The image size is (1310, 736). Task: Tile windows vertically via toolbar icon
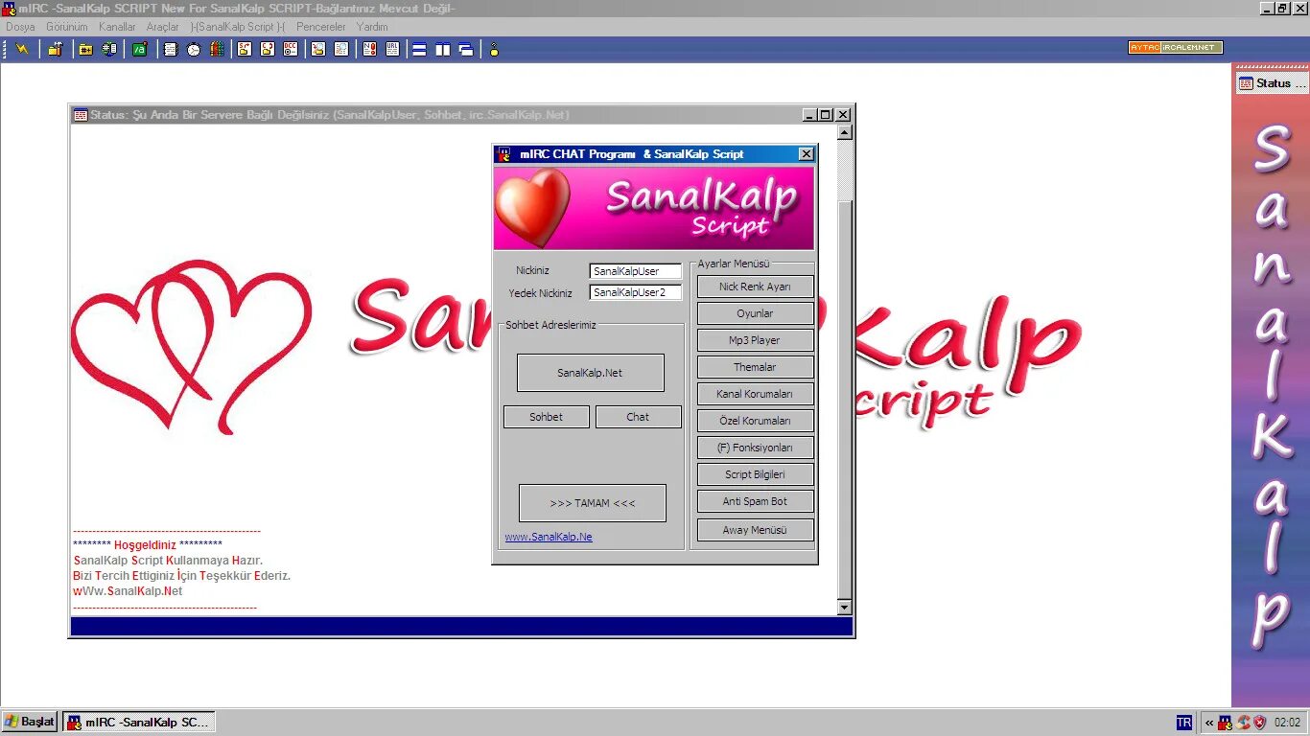443,49
